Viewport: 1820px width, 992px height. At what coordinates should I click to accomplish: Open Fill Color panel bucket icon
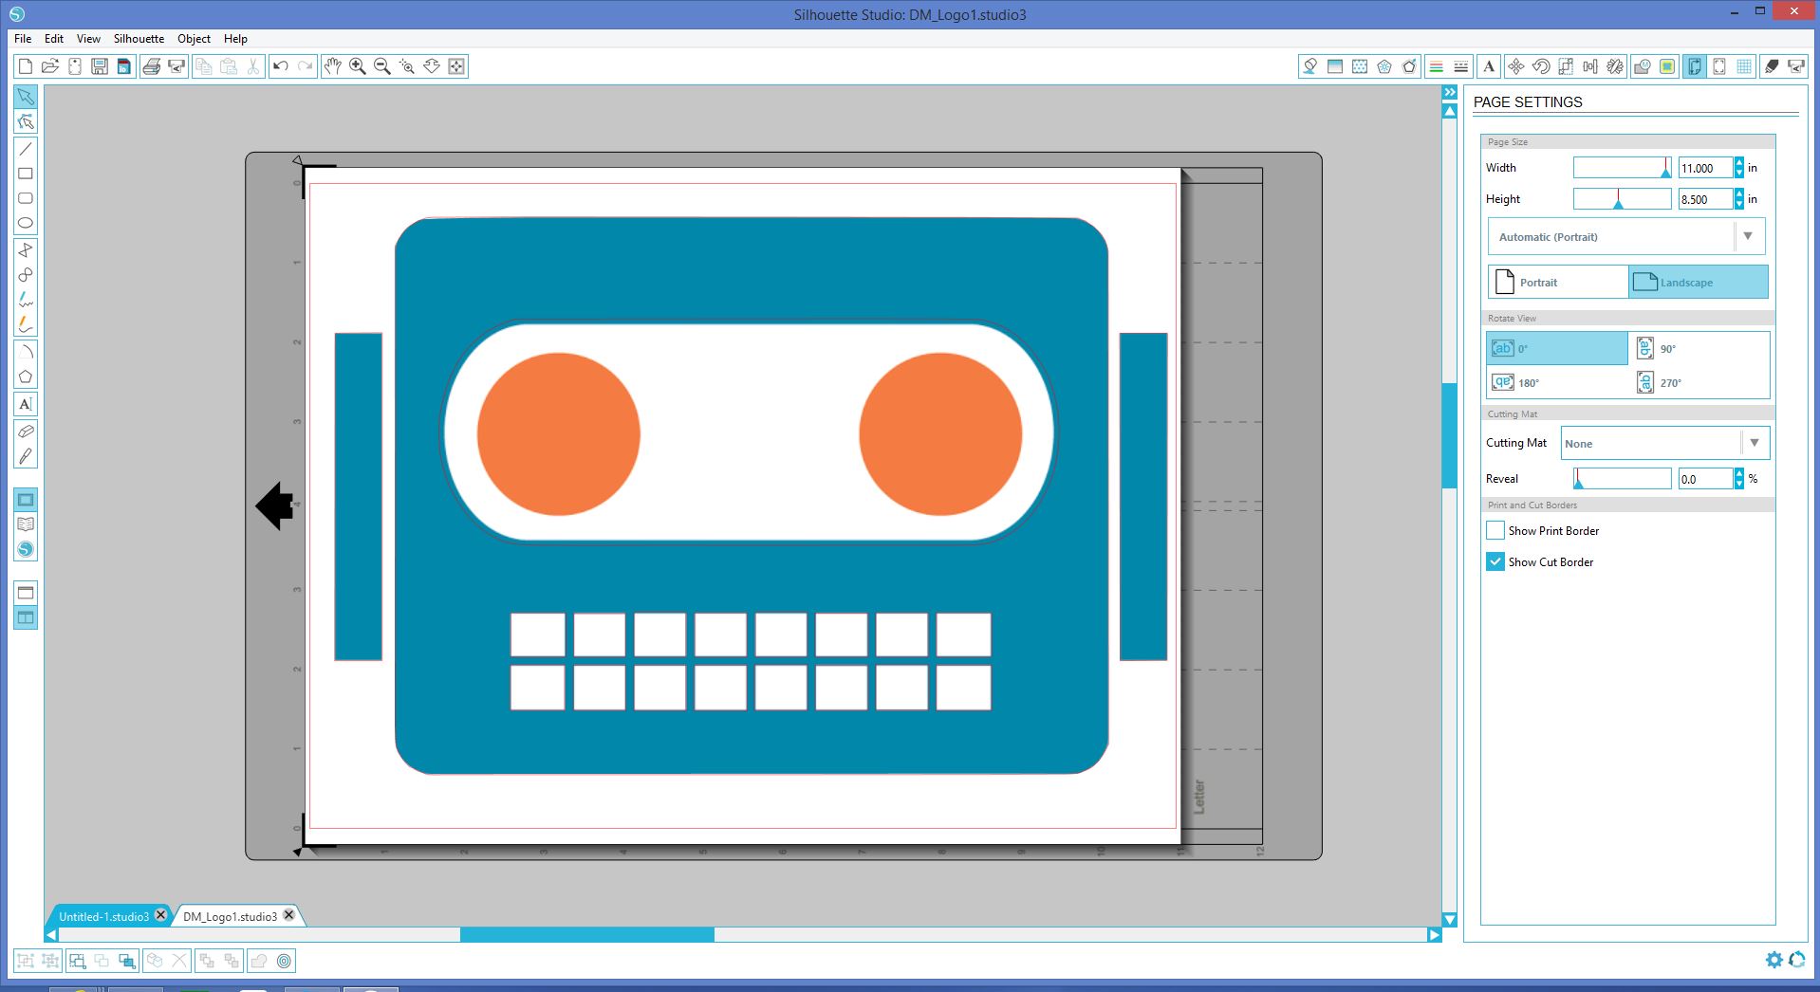click(1310, 66)
